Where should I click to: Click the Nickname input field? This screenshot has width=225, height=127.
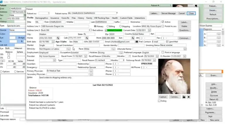click(x=151, y=22)
